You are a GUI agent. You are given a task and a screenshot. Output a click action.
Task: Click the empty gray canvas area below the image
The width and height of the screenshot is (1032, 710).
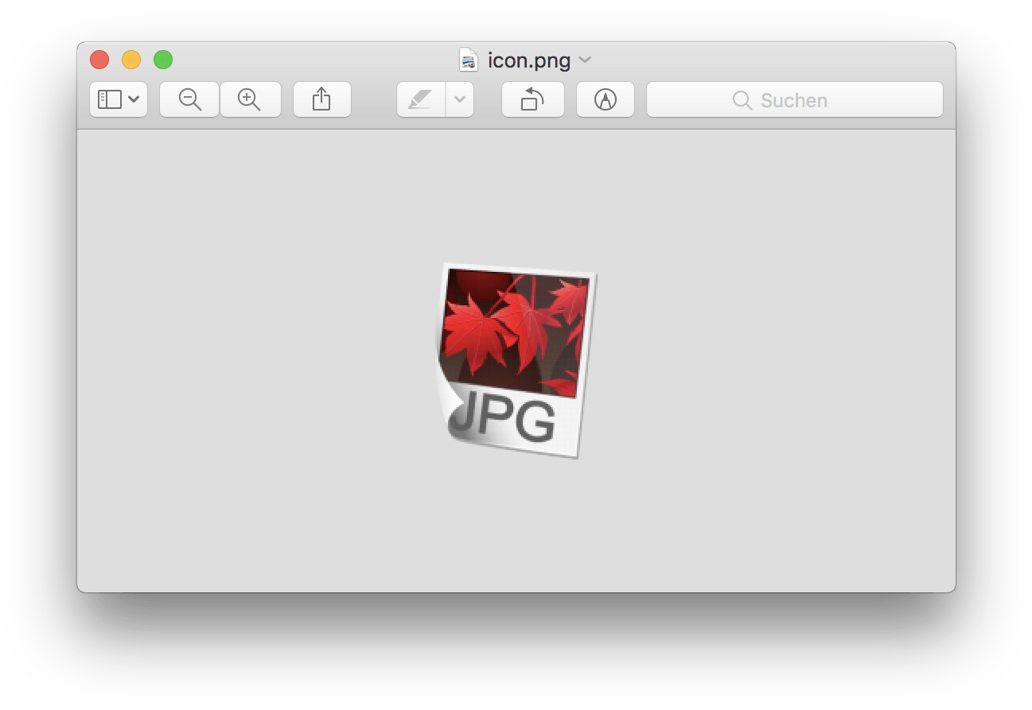[x=516, y=525]
